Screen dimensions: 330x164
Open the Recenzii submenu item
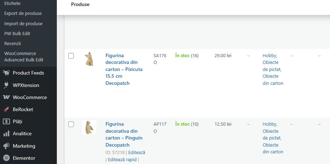coord(13,44)
